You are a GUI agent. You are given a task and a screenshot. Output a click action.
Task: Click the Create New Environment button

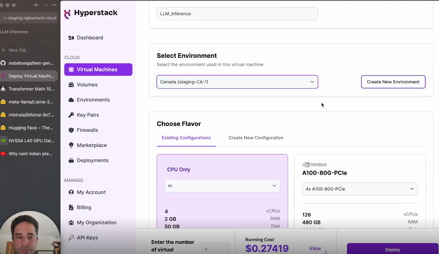click(393, 82)
